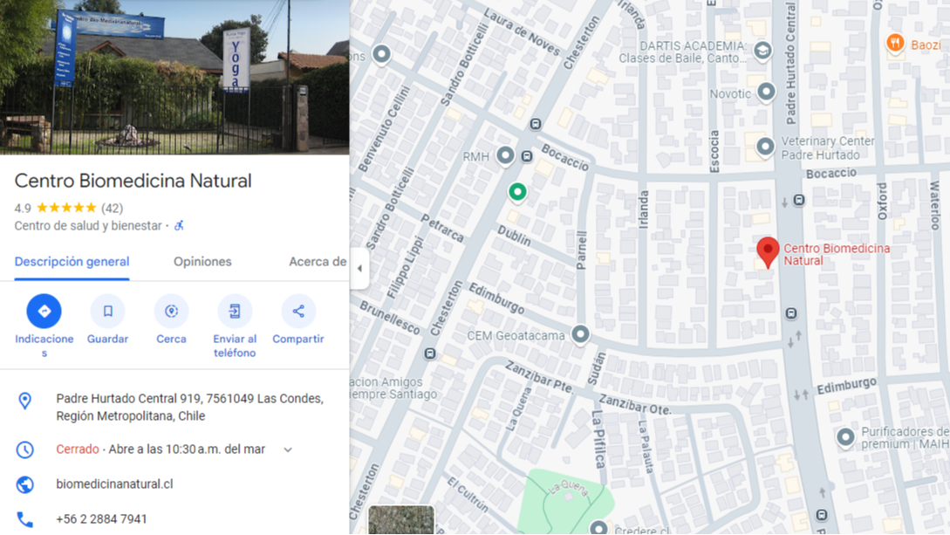Select website globe icon

tap(24, 484)
